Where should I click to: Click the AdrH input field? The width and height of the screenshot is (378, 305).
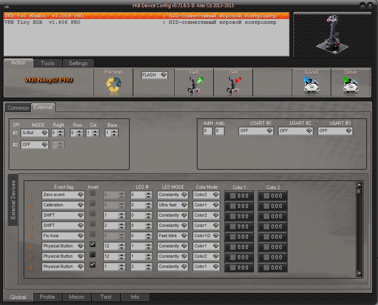[x=208, y=131]
